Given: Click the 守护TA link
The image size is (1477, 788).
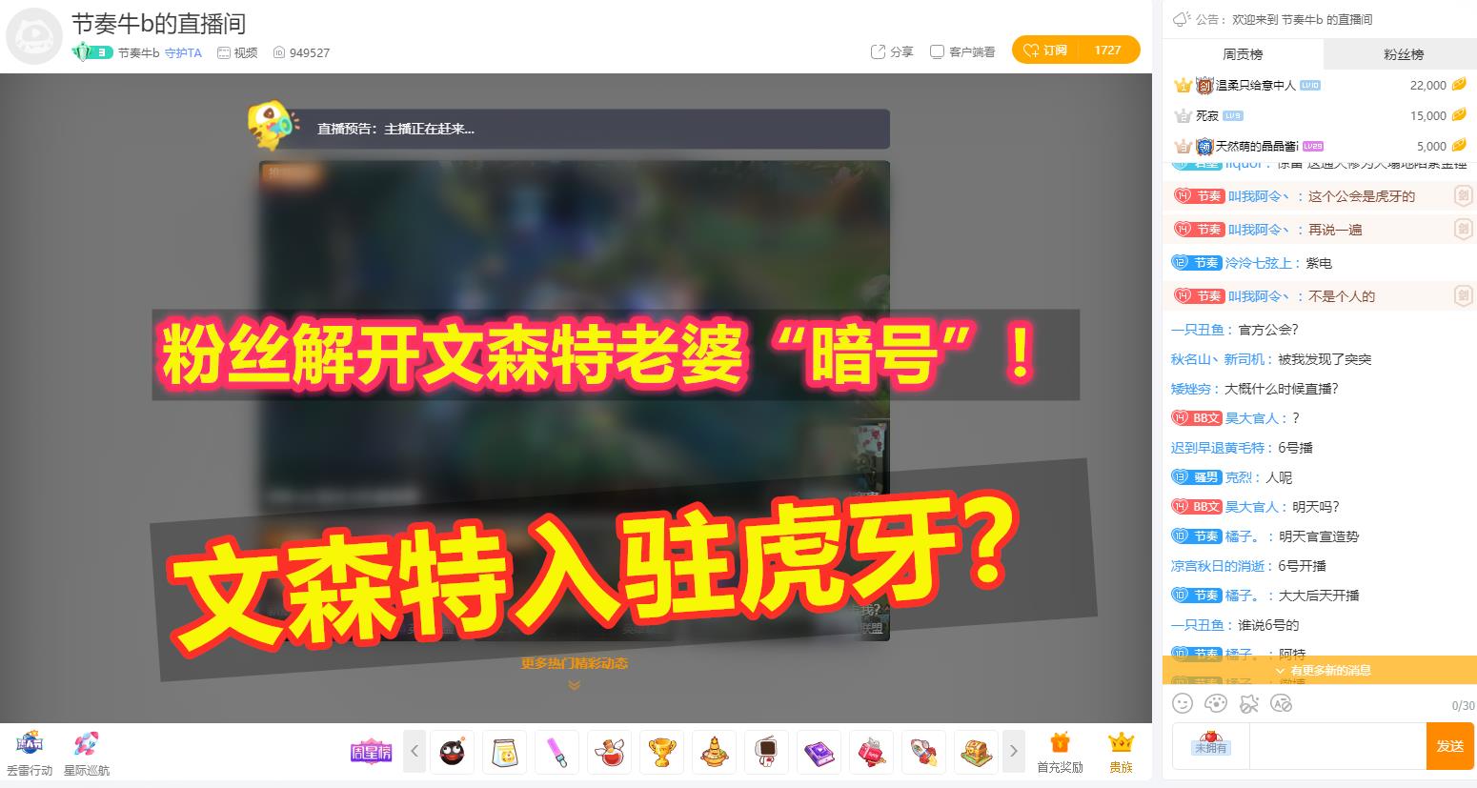Looking at the screenshot, I should pos(183,52).
